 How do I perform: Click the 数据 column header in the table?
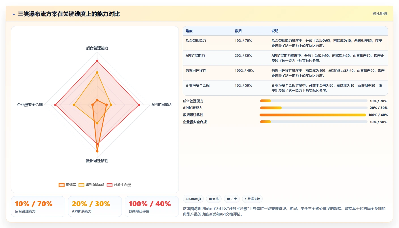238,31
